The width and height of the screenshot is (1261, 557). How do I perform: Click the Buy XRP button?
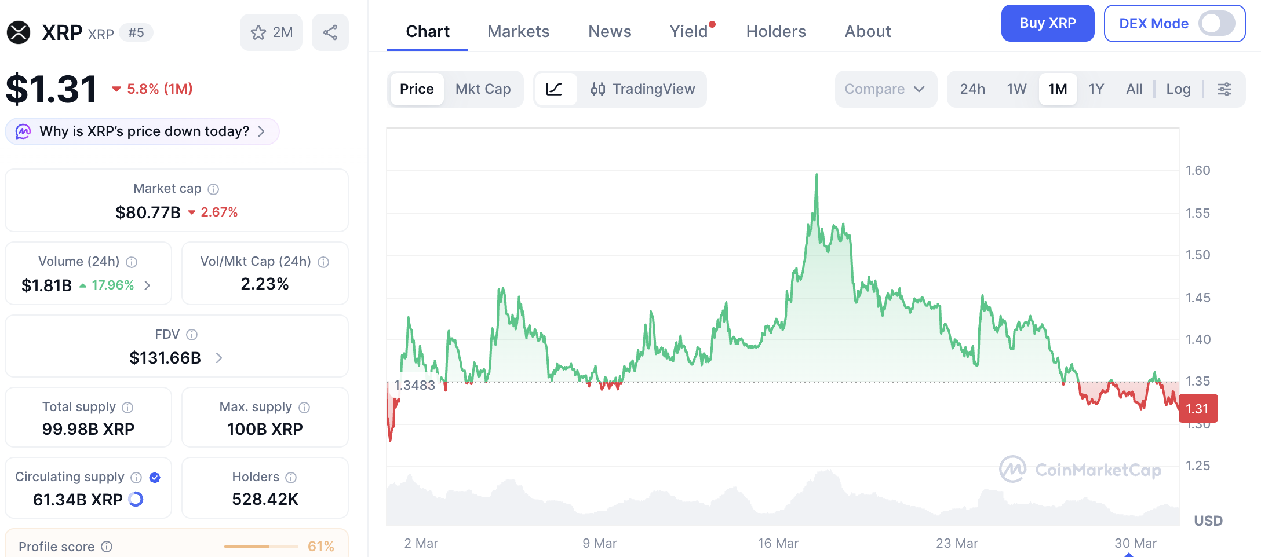(x=1048, y=23)
